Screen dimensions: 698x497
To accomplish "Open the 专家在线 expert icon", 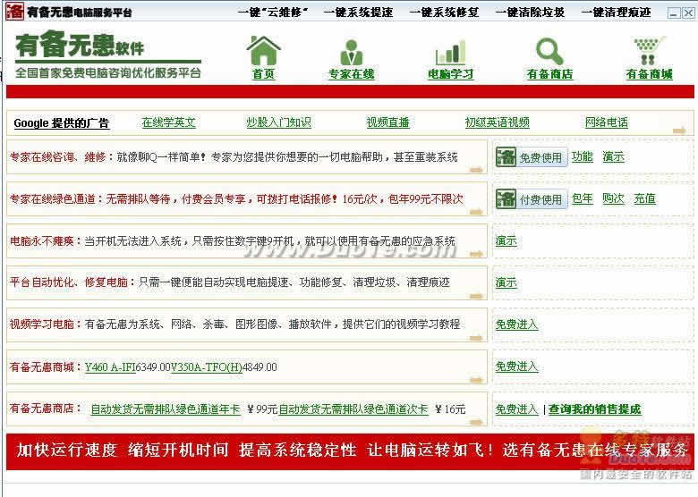I will [351, 59].
